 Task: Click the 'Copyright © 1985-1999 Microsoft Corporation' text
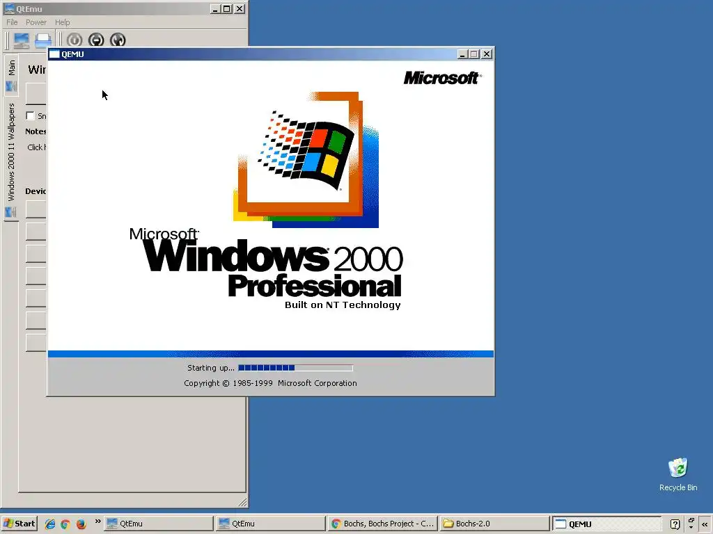click(270, 383)
